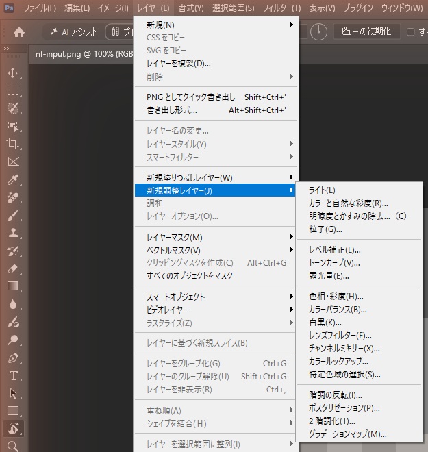Open the ファイル(F) menu

[x=40, y=8]
